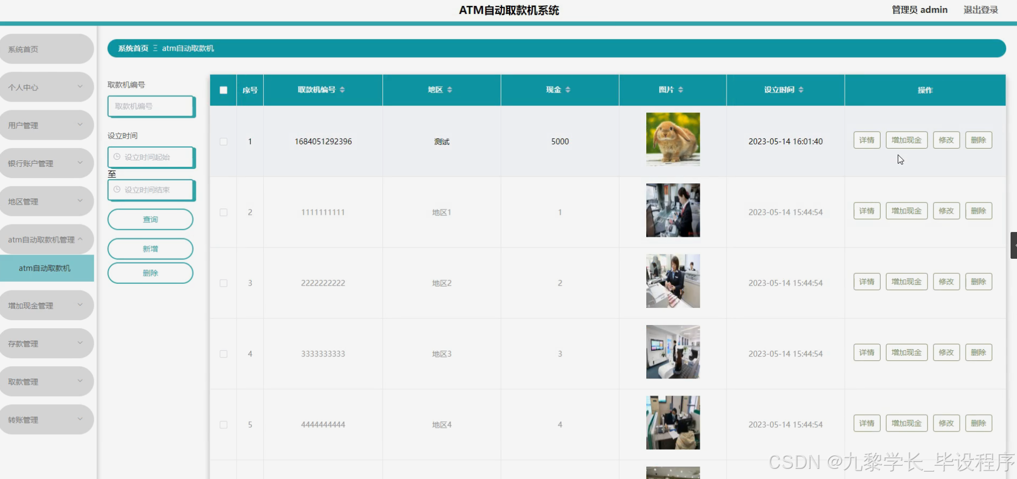Viewport: 1017px width, 479px height.
Task: Open 系统首页 in the sidebar
Action: [47, 49]
